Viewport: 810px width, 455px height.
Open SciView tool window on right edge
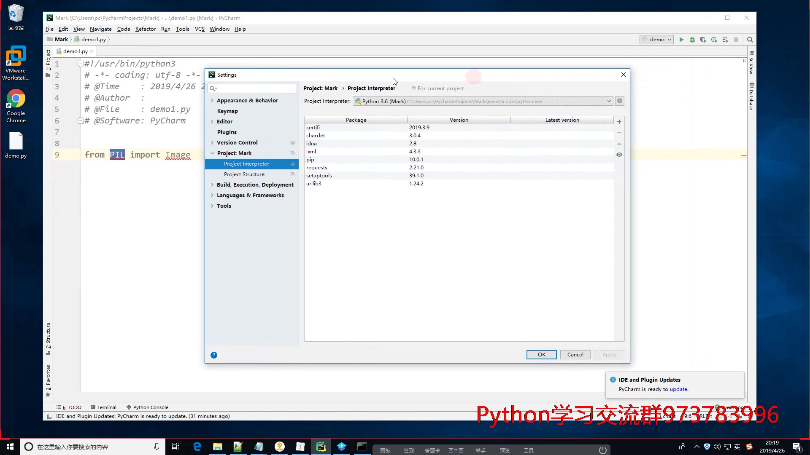pyautogui.click(x=751, y=62)
